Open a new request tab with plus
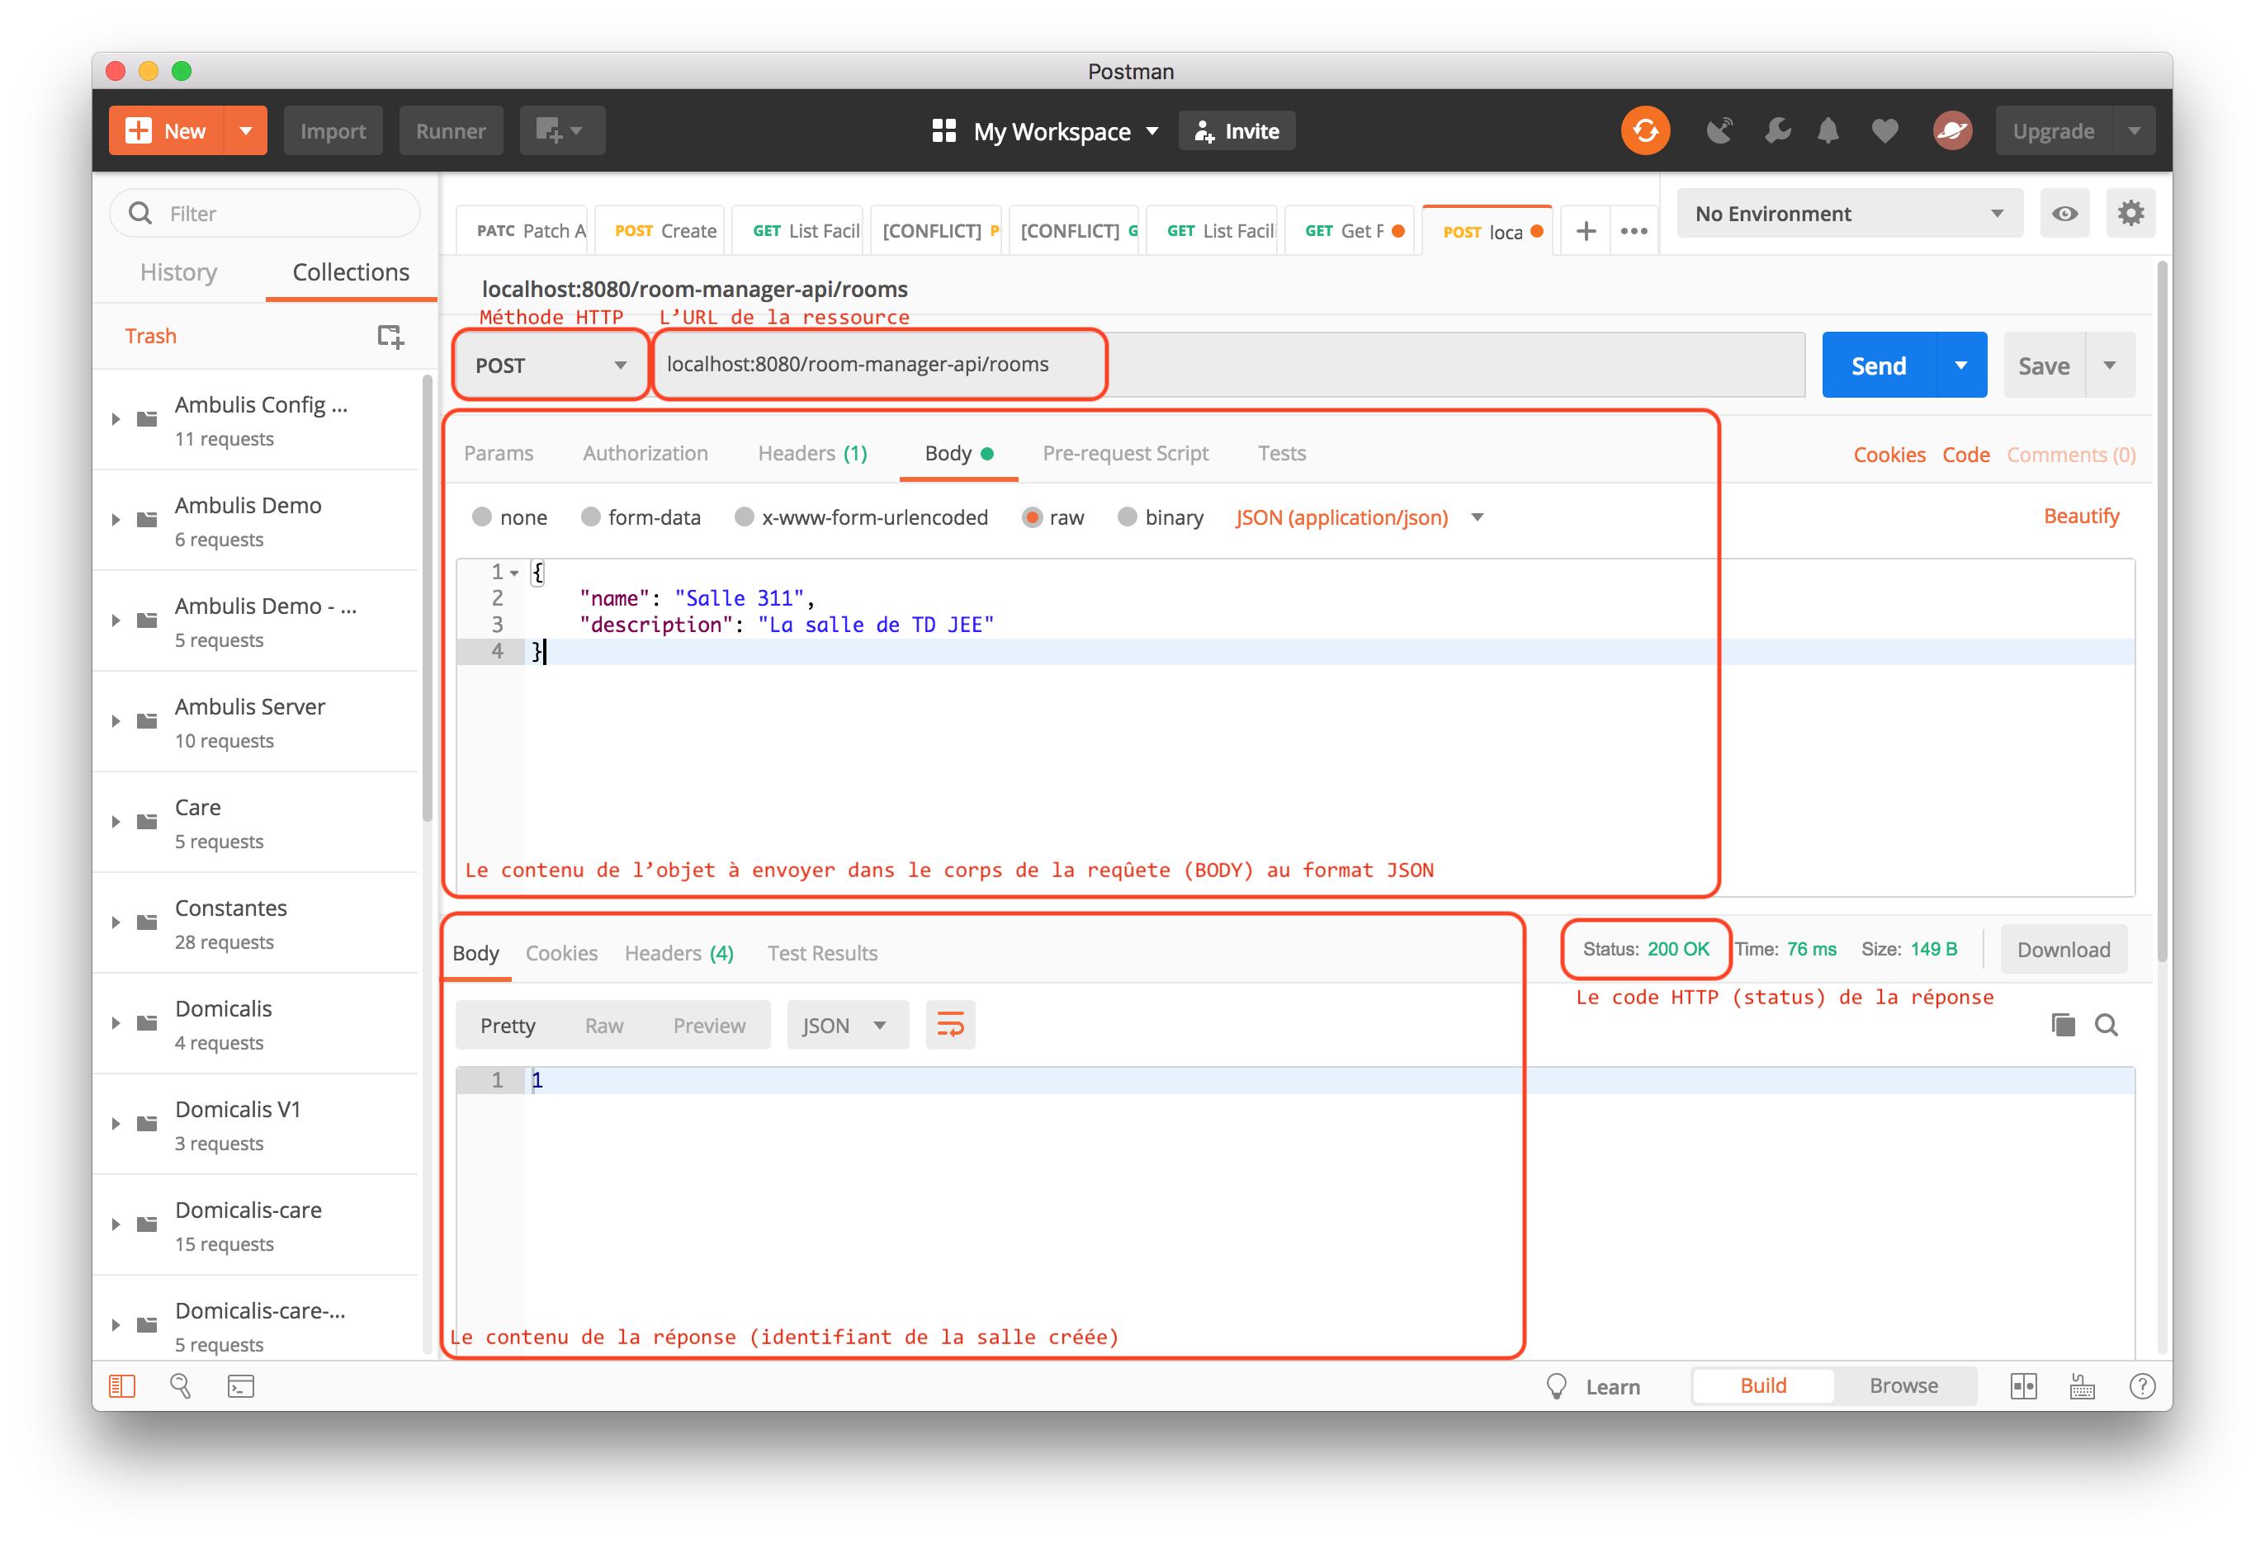This screenshot has height=1543, width=2265. (1586, 231)
